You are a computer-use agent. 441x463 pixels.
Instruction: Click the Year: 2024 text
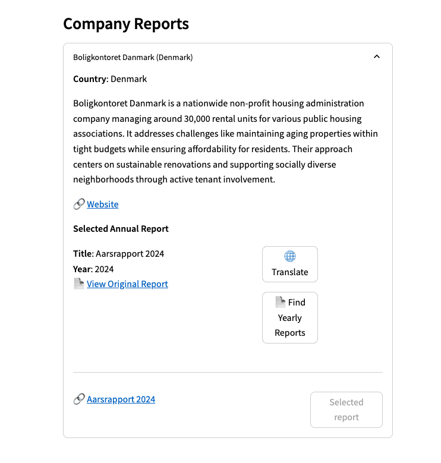[x=93, y=269]
